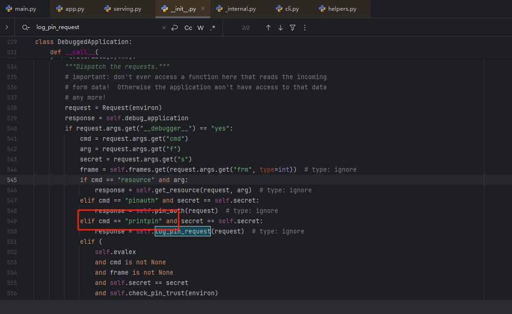Open the serving.py tab
The image size is (512, 314).
pos(123,9)
